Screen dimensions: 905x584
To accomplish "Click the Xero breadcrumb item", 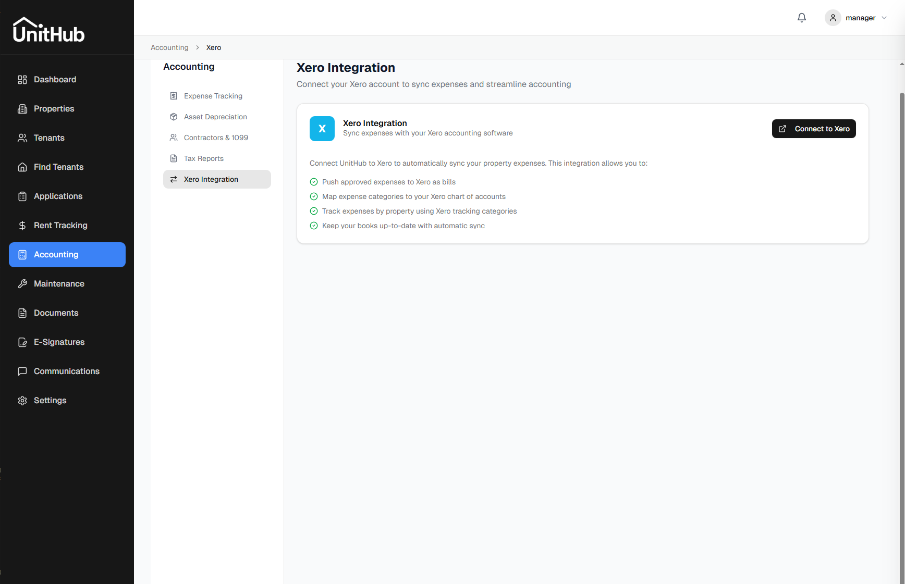I will 214,47.
